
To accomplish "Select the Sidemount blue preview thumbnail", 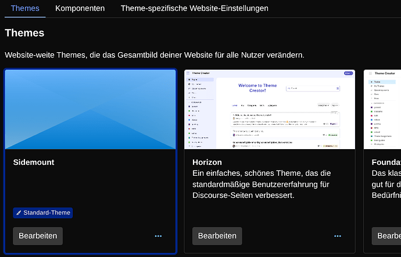I will click(90, 110).
